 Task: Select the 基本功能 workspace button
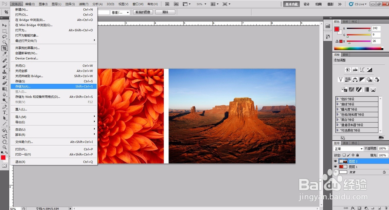pyautogui.click(x=291, y=4)
